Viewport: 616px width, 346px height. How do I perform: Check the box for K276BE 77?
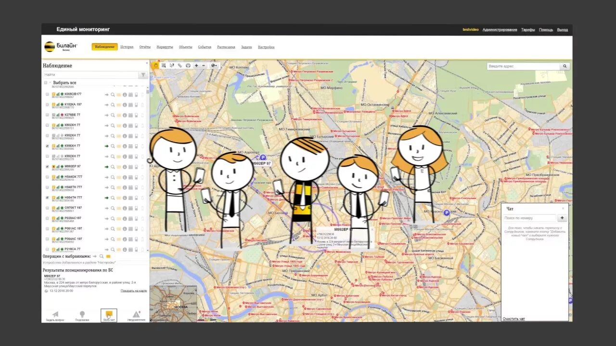tap(47, 115)
